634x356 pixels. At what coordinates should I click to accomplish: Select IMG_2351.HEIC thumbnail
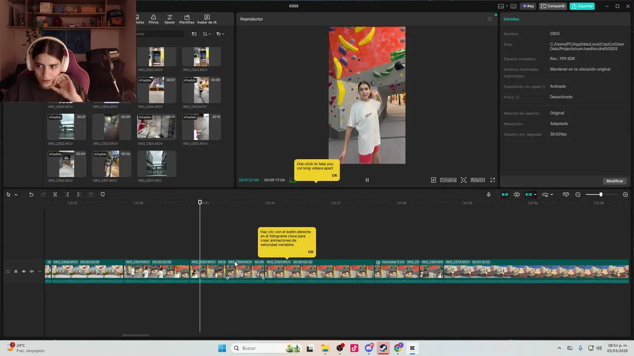click(x=157, y=164)
